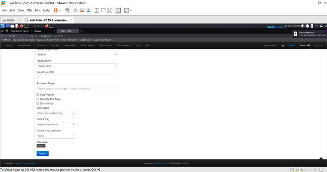Screen dimensions: 327x172
Task: Click the Modify filter rules button
Action: point(41,146)
